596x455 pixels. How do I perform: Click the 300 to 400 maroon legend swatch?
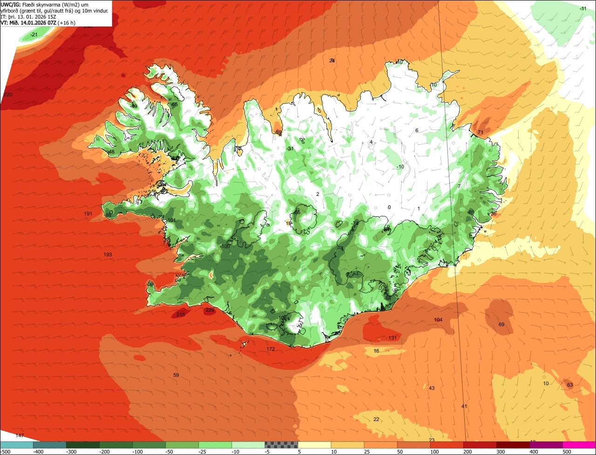click(513, 445)
